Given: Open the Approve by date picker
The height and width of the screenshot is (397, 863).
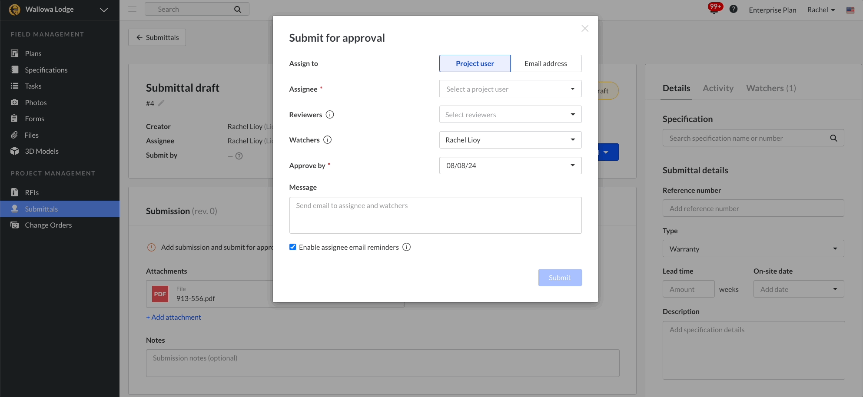Looking at the screenshot, I should click(x=511, y=165).
